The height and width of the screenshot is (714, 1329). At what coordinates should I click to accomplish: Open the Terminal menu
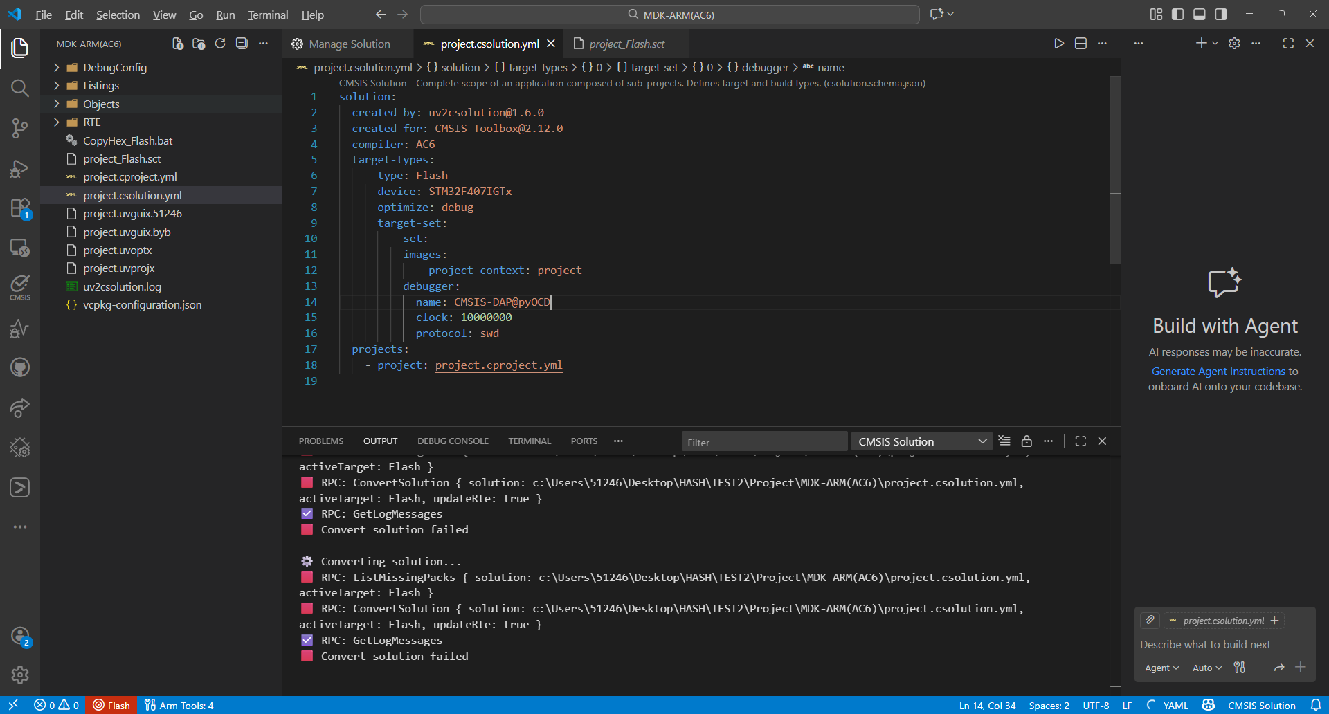click(x=268, y=15)
